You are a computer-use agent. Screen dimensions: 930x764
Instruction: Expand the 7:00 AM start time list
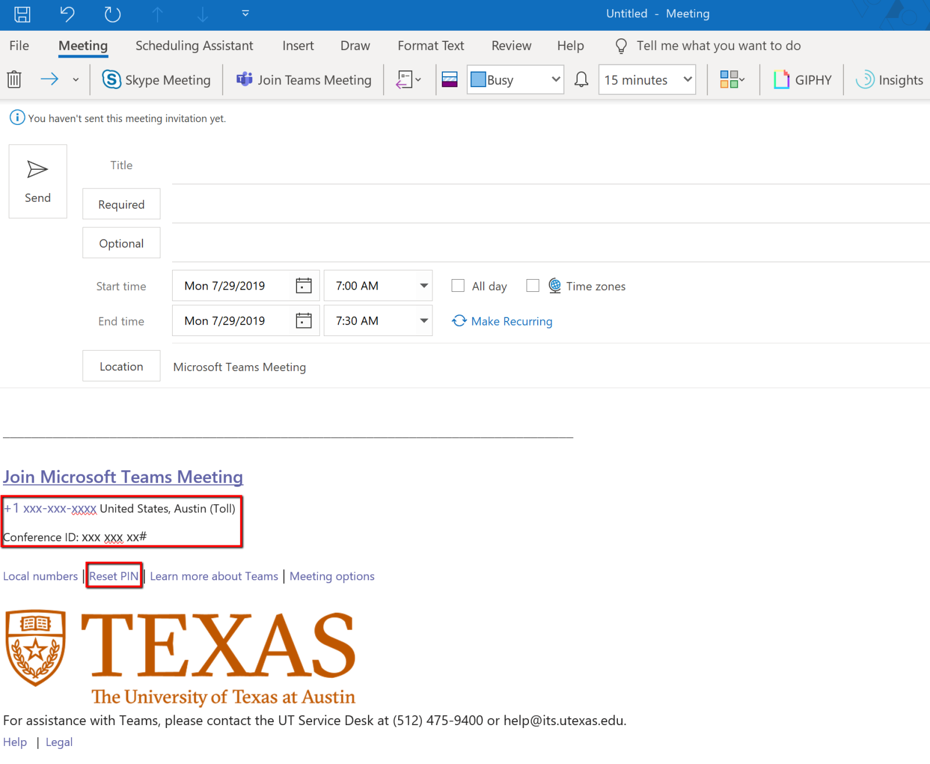(x=424, y=285)
